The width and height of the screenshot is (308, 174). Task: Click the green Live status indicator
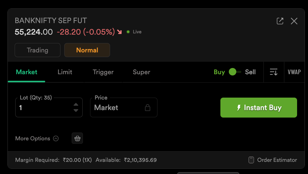[128, 32]
